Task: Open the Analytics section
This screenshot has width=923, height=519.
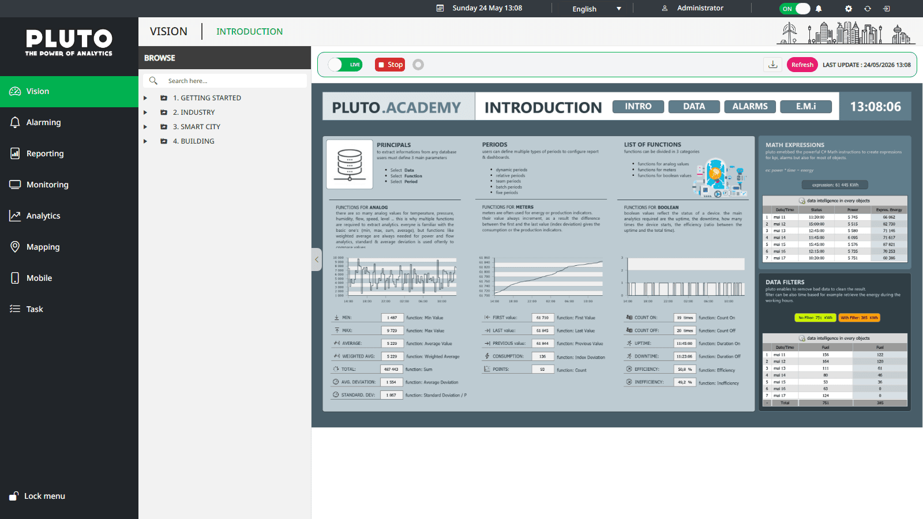Action: (69, 216)
